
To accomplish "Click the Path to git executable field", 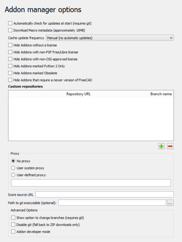I will (112, 203).
